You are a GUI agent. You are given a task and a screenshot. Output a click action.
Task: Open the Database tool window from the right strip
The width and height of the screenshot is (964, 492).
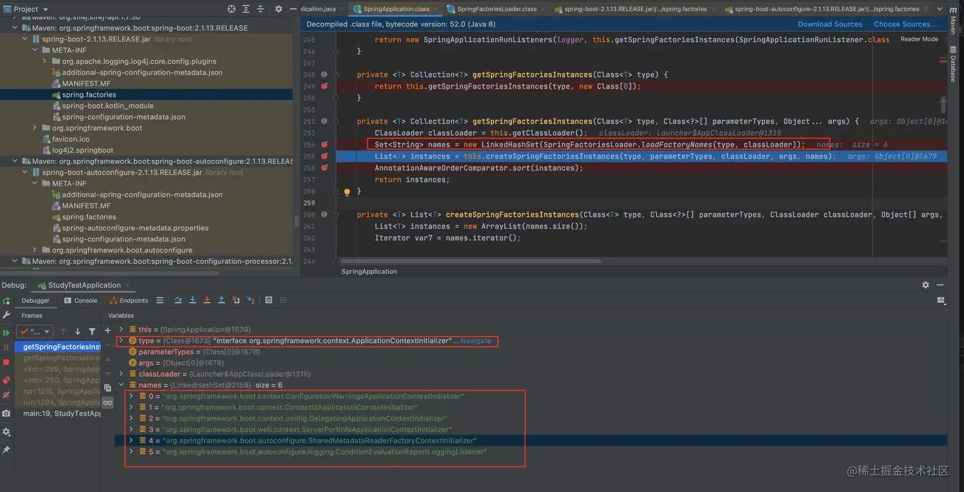(953, 64)
